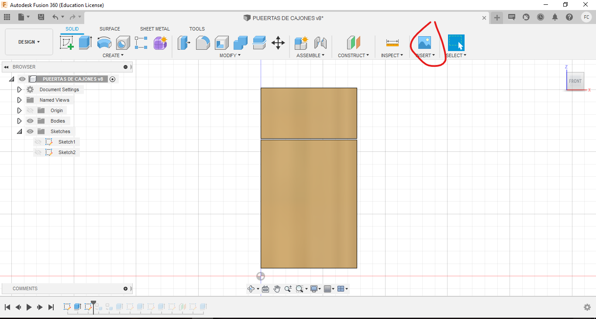596x319 pixels.
Task: Activate the Shell tool
Action: [x=221, y=43]
